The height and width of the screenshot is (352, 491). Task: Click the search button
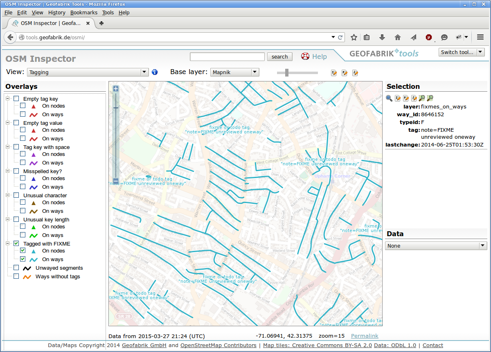(280, 57)
